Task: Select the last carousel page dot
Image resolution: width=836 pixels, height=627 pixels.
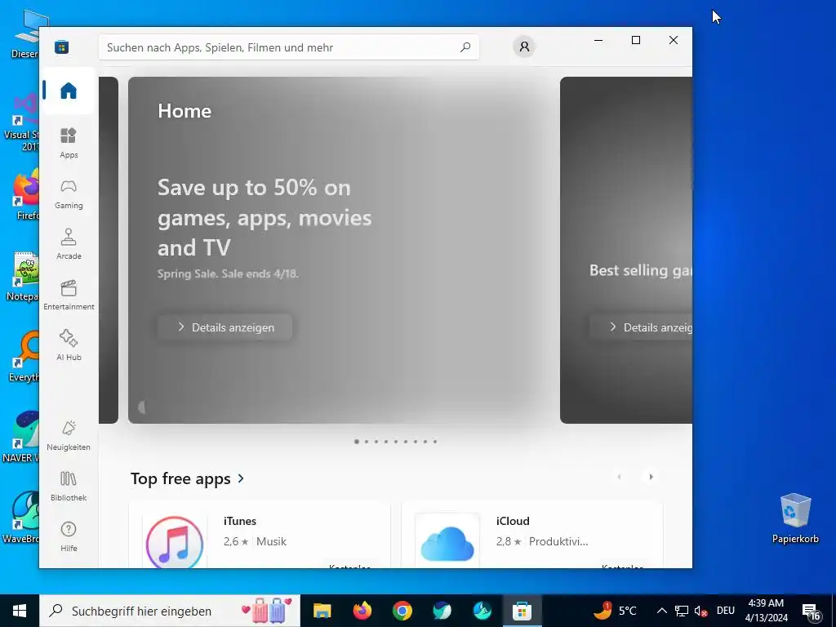Action: click(435, 442)
